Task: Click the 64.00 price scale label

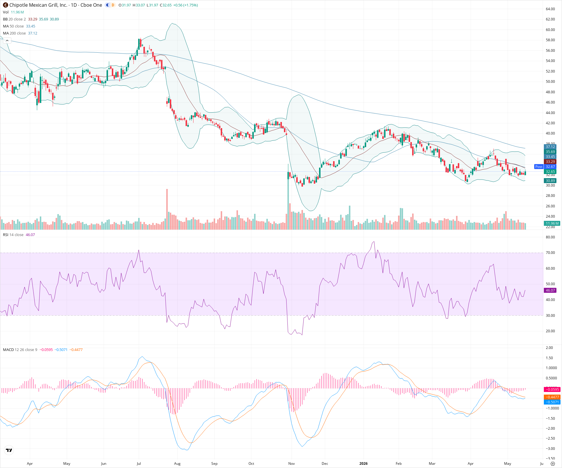Action: click(x=550, y=9)
